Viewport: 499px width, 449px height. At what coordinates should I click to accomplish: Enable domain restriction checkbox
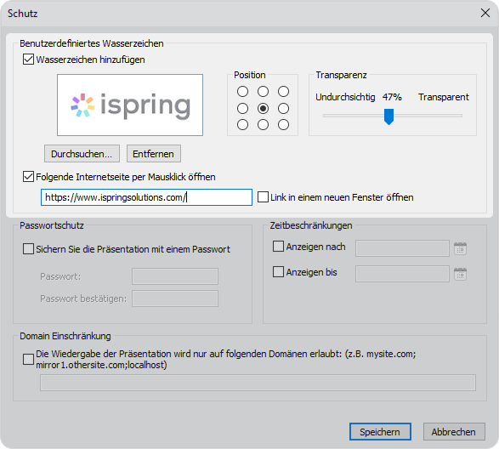click(x=28, y=359)
